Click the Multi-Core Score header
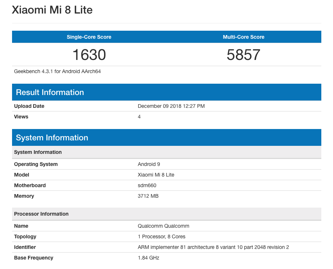 (244, 37)
